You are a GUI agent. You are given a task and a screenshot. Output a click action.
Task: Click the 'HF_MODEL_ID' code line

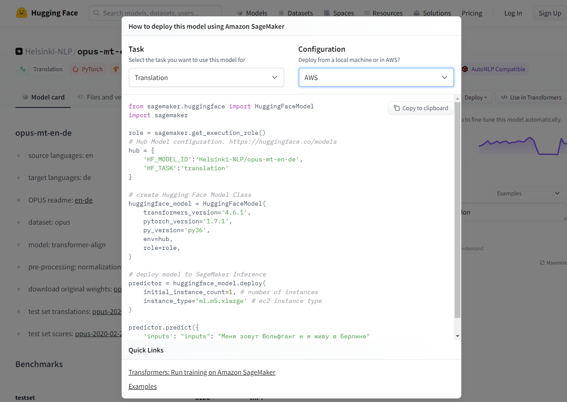pos(223,159)
